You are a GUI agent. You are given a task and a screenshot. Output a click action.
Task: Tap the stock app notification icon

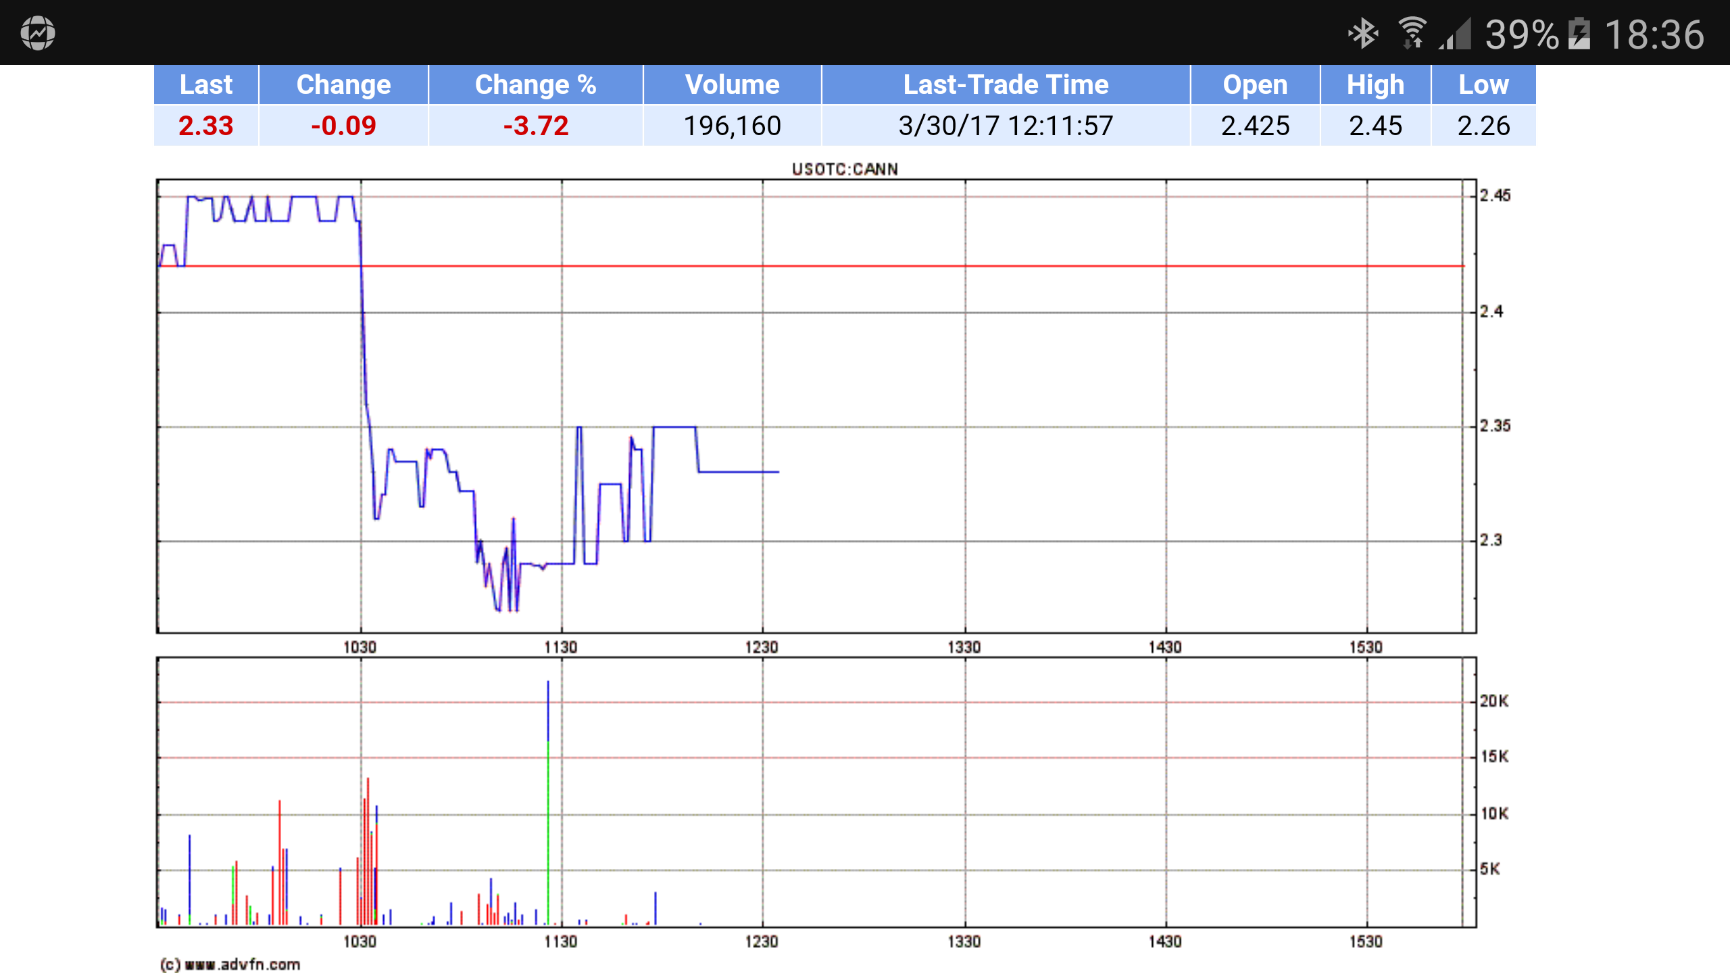pyautogui.click(x=38, y=33)
